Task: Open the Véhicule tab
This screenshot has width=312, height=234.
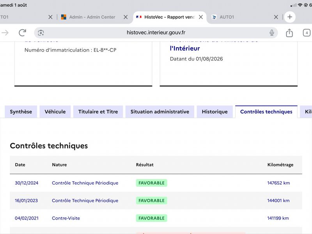Action: click(55, 112)
